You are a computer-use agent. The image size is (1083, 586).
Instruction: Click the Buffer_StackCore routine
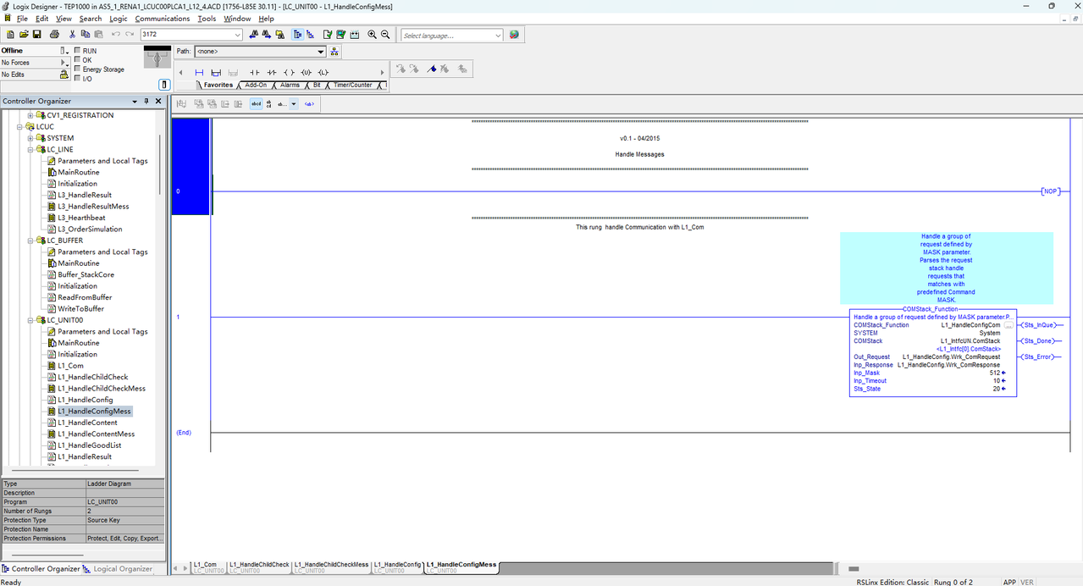coord(86,274)
